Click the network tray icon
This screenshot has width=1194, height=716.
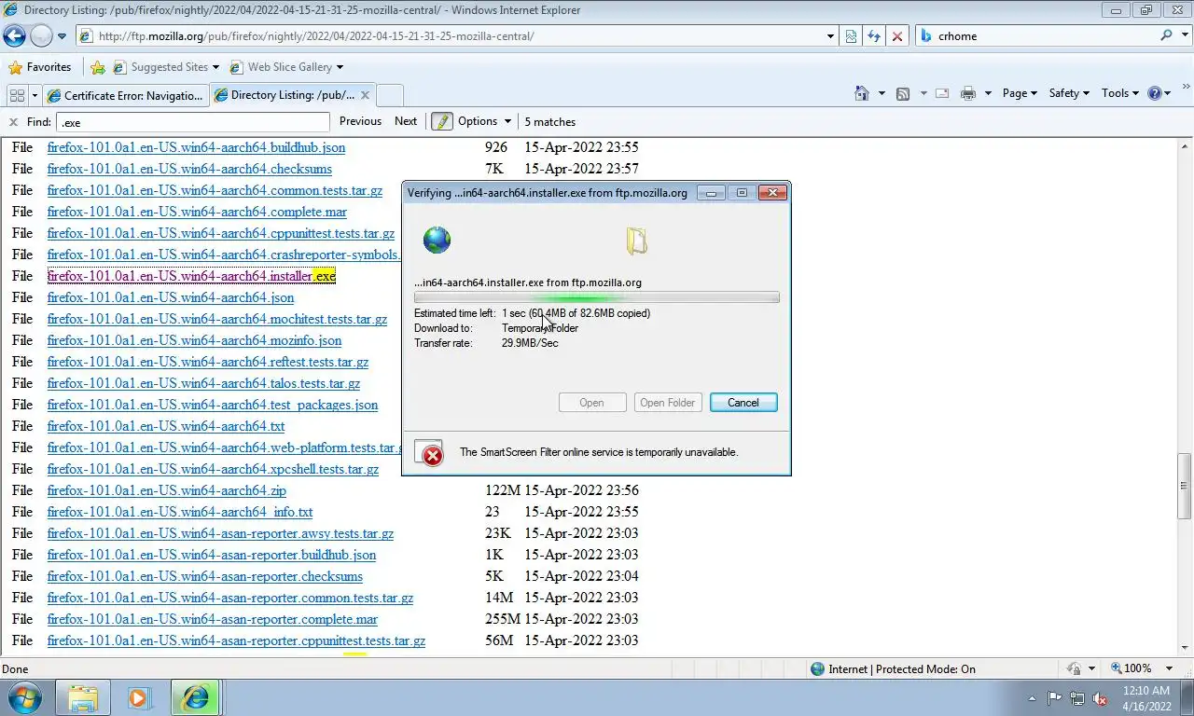tap(1077, 698)
